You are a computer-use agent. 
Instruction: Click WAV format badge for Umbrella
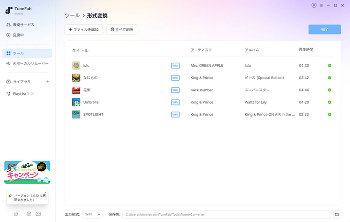[x=175, y=102]
